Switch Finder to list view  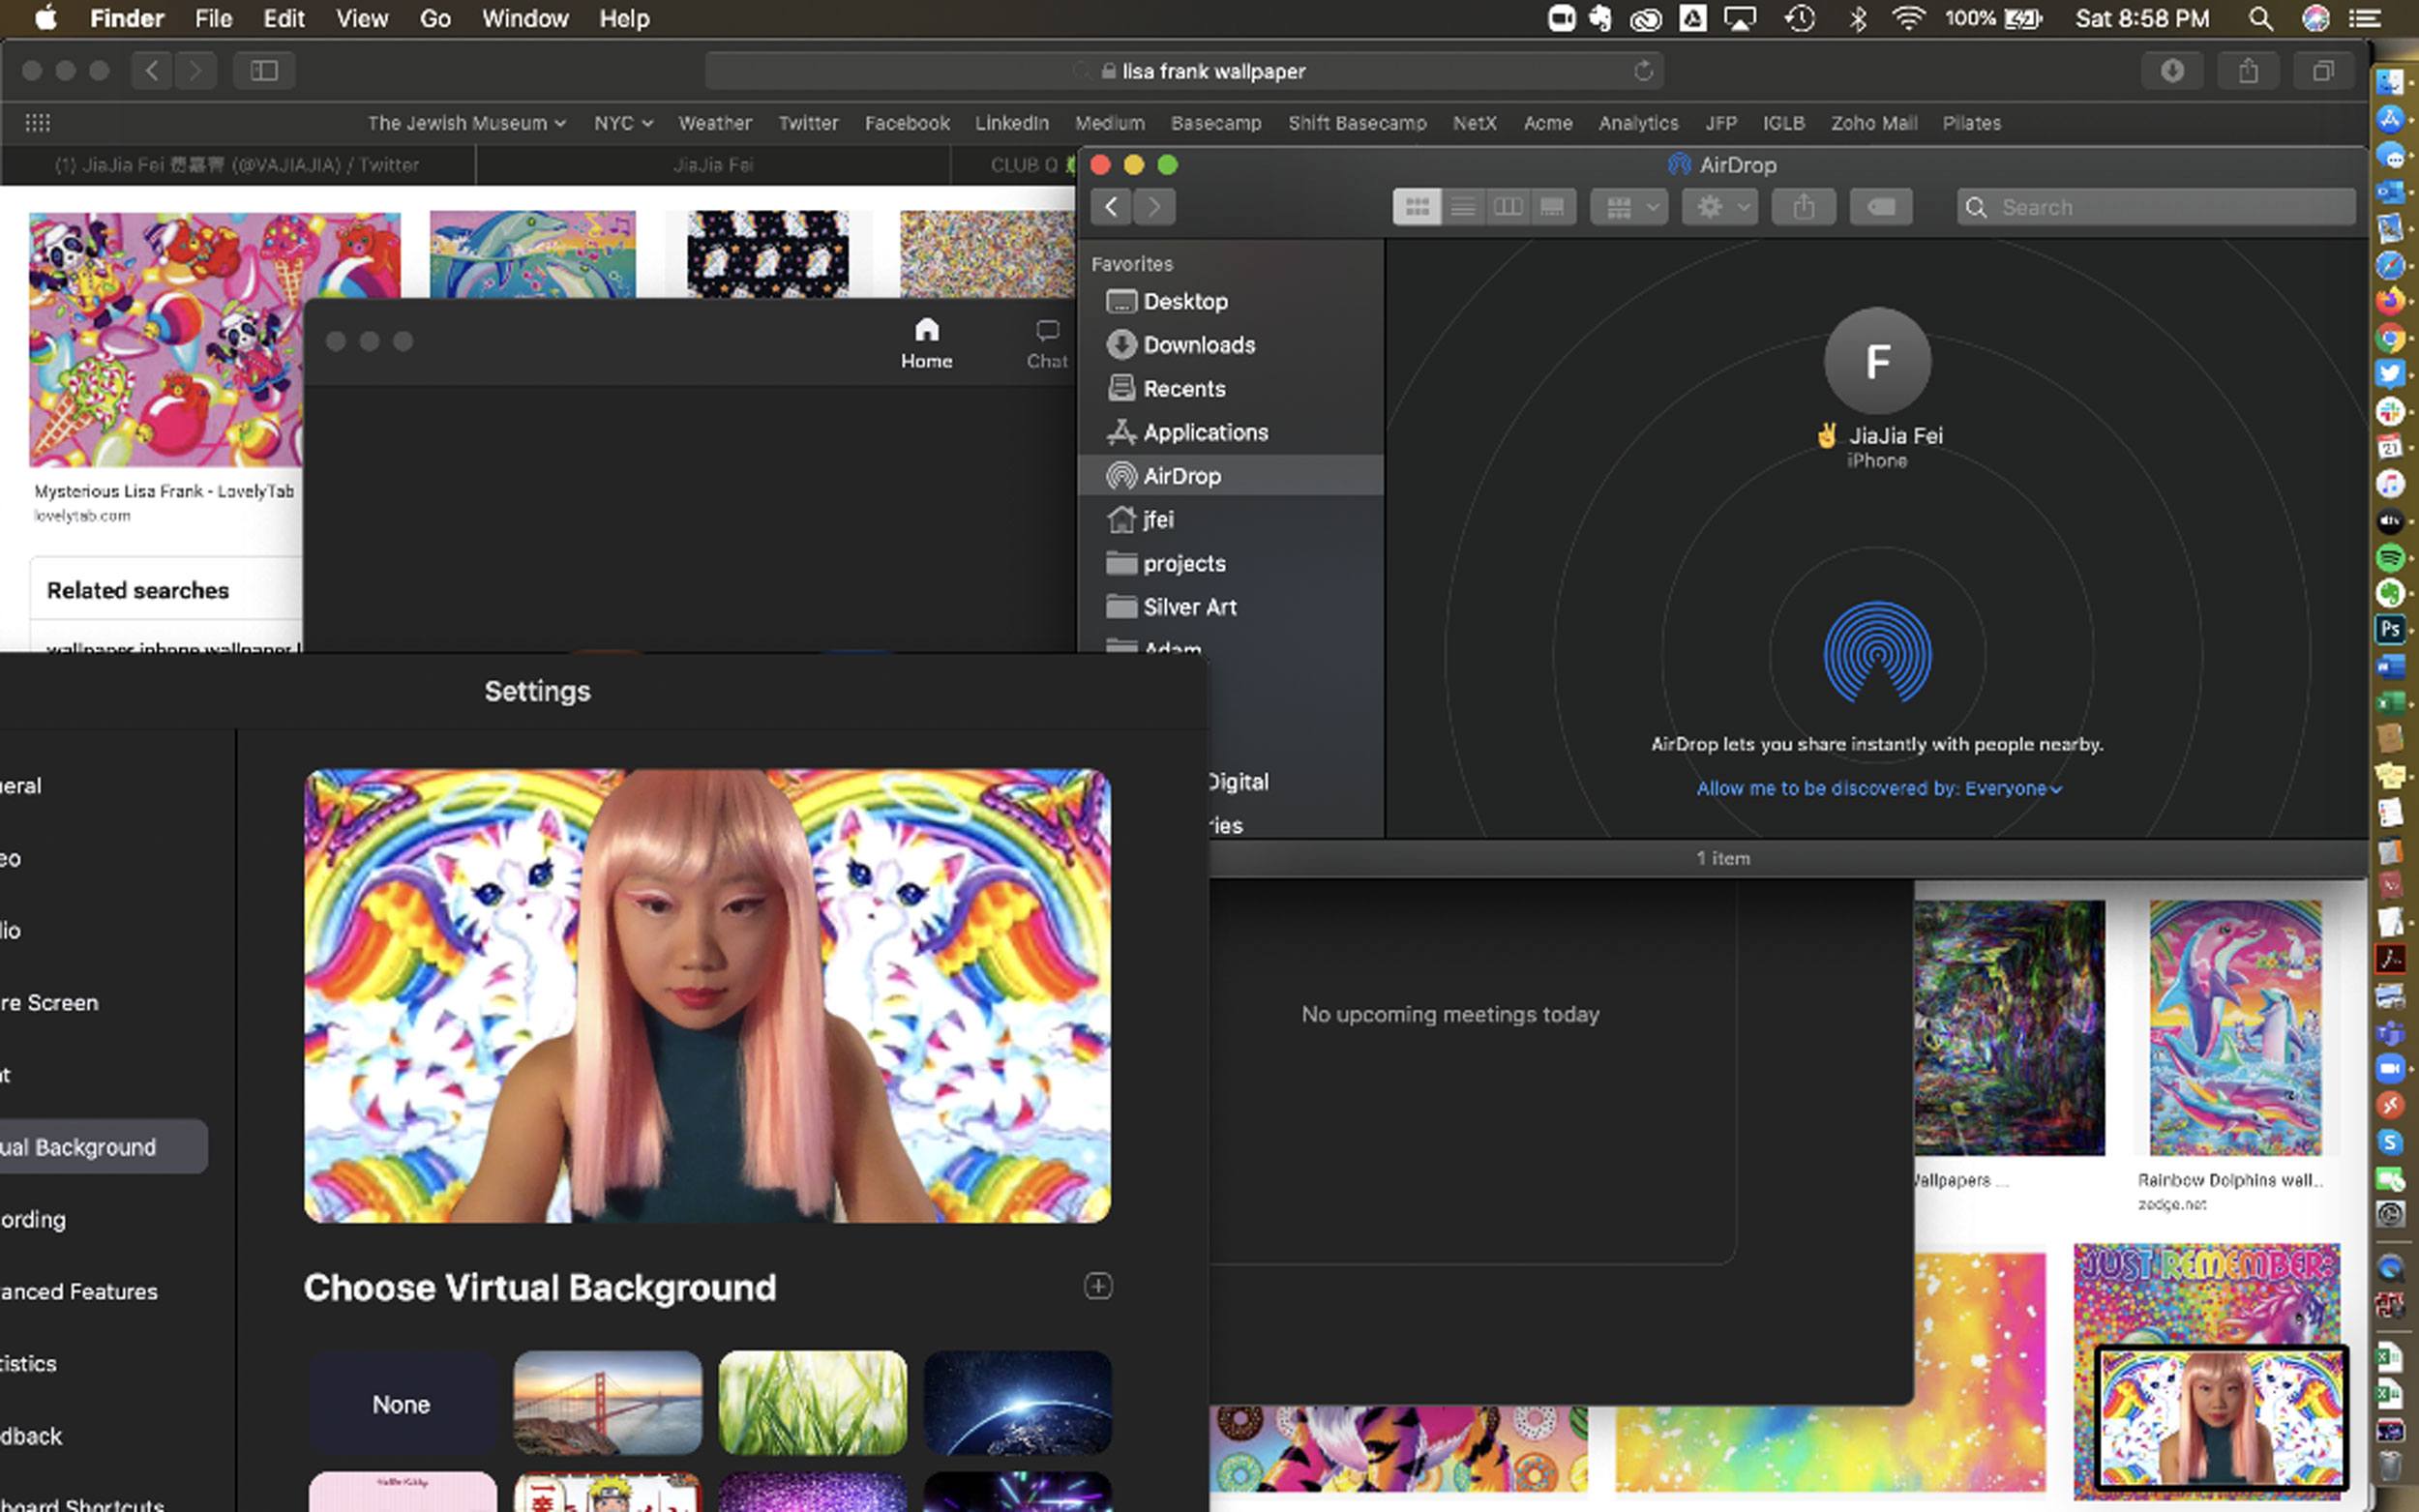point(1462,207)
